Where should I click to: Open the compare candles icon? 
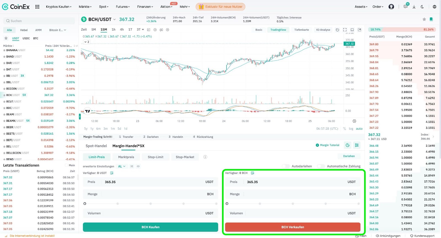(x=161, y=30)
